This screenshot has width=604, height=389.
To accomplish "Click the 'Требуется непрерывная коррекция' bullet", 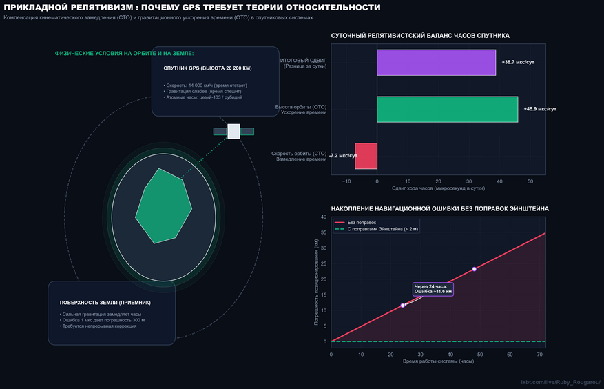I will coord(98,326).
